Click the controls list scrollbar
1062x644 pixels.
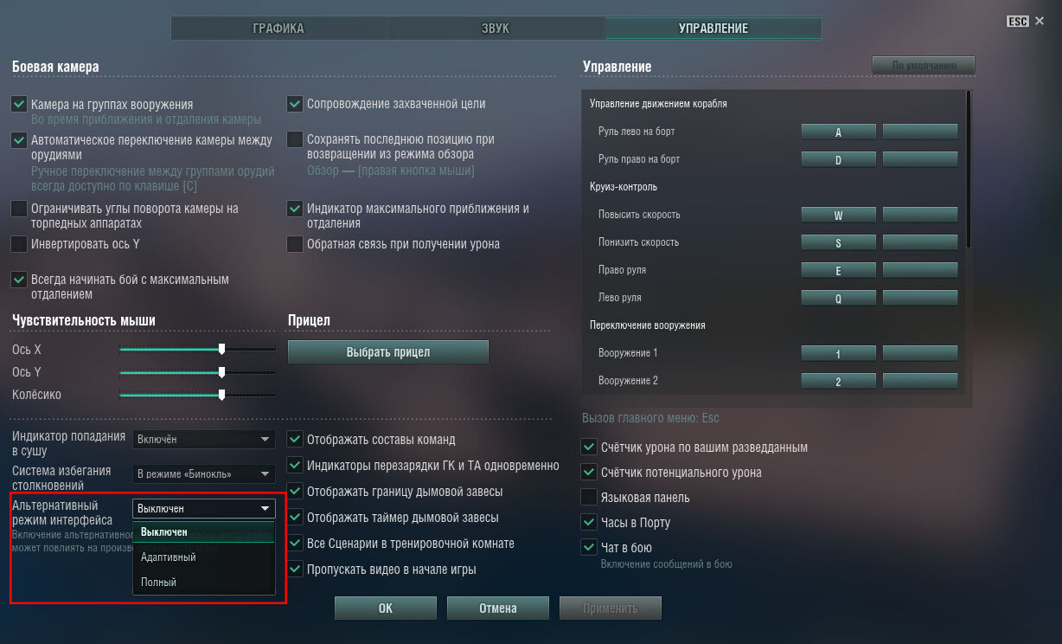(968, 169)
